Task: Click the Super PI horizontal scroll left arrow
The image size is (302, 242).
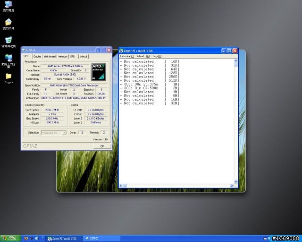Action: click(x=121, y=186)
